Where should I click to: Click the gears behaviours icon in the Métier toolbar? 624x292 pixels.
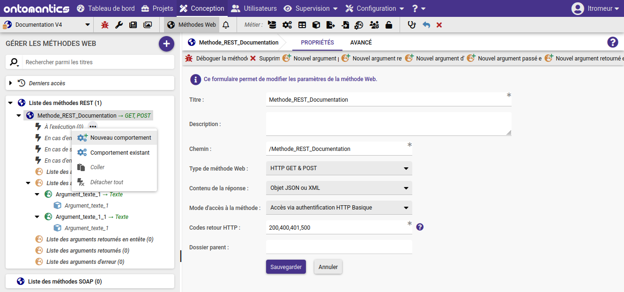point(287,25)
